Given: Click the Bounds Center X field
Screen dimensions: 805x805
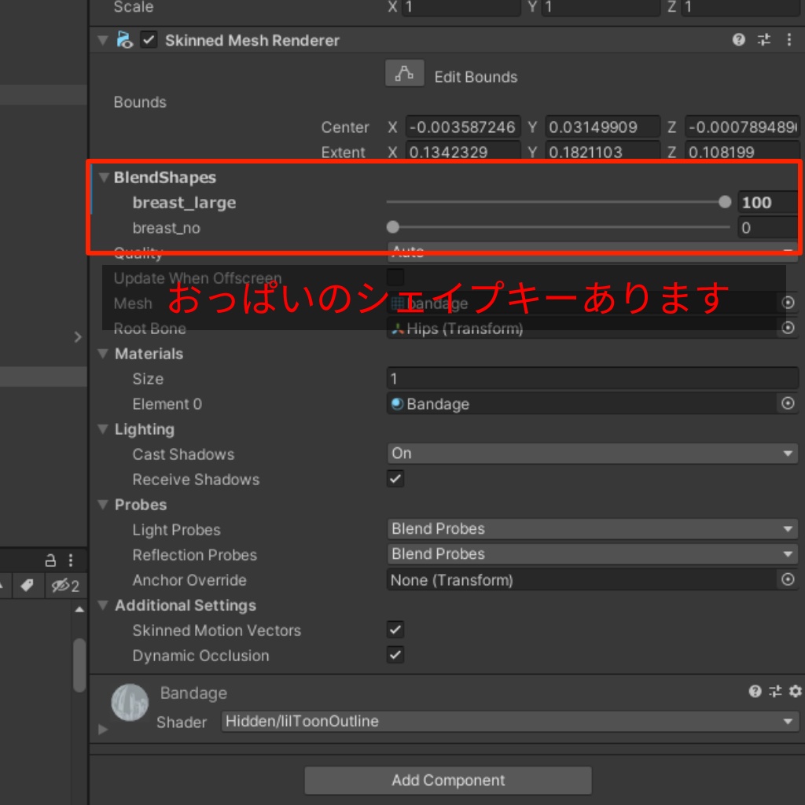Looking at the screenshot, I should (462, 127).
